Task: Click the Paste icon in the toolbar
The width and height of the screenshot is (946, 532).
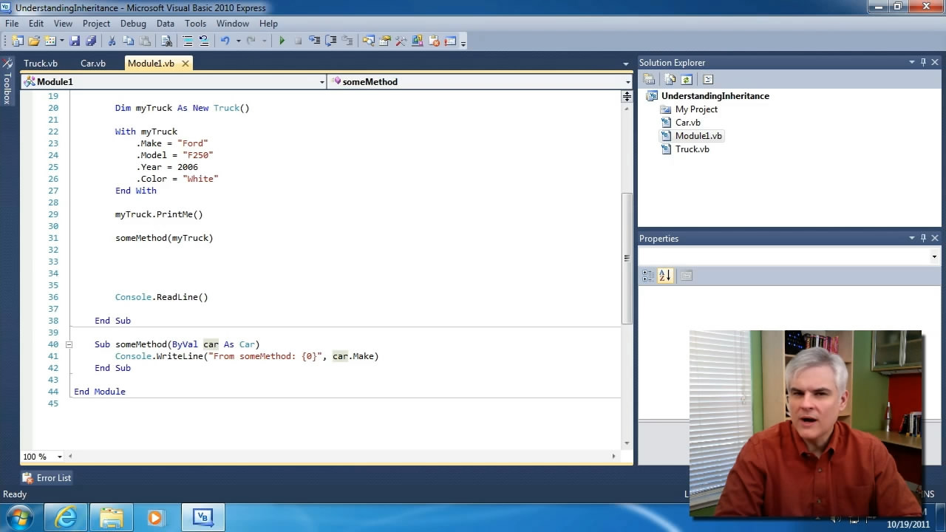Action: (x=145, y=41)
